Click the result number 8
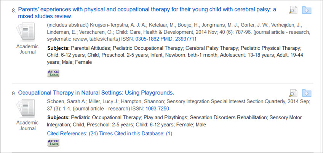This screenshot has width=323, height=153. click(14, 10)
